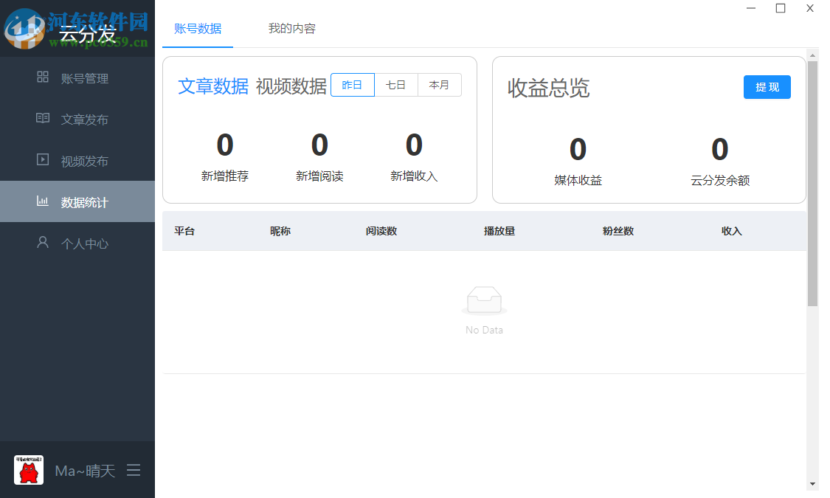This screenshot has width=830, height=498.
Task: Select the 本月 time range
Action: click(439, 84)
